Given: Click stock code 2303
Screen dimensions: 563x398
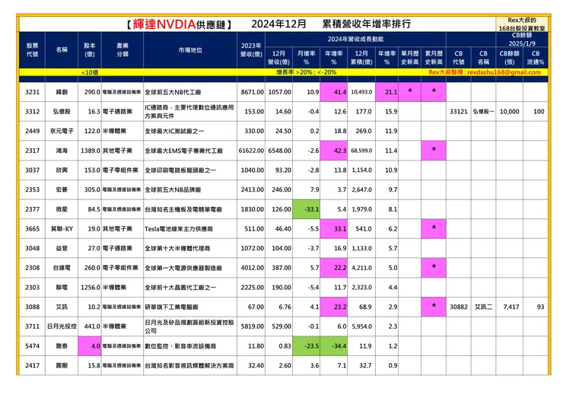Looking at the screenshot, I should click(32, 288).
